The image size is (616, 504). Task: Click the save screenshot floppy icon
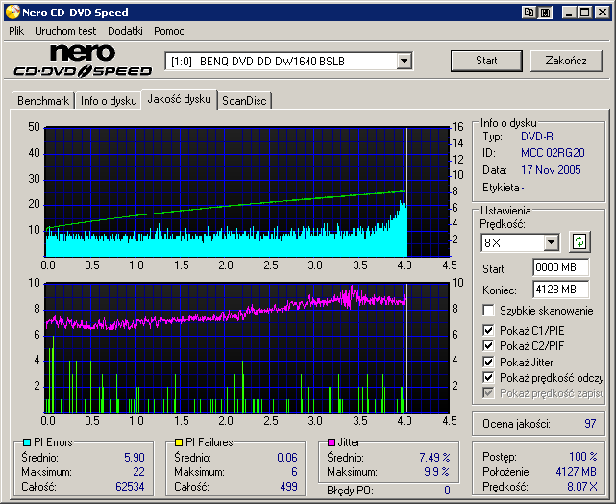point(545,13)
